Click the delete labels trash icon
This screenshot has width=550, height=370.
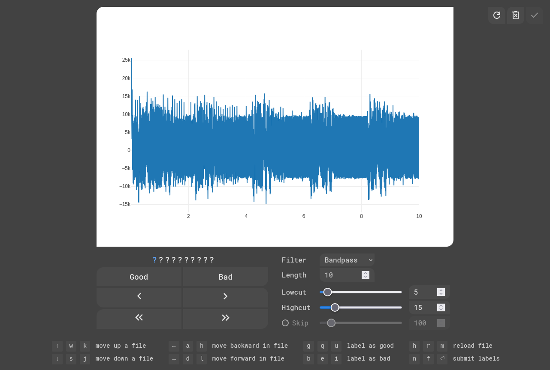tap(515, 15)
